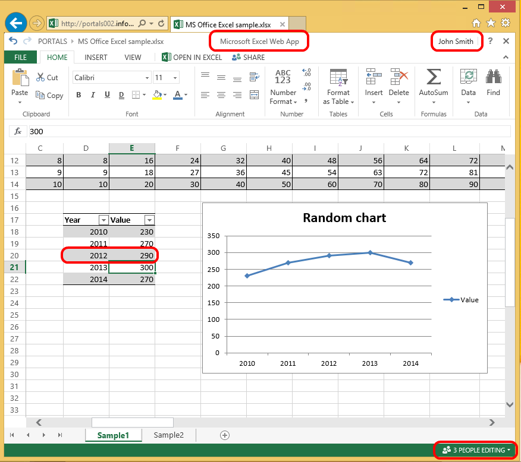Open the Year column filter dropdown

(x=103, y=220)
